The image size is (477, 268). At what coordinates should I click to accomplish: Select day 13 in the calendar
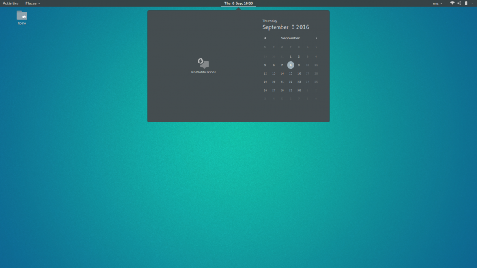(x=273, y=73)
